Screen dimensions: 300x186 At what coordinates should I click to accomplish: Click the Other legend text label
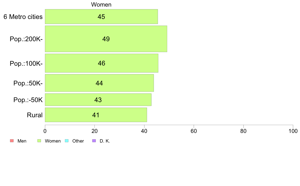coord(78,141)
